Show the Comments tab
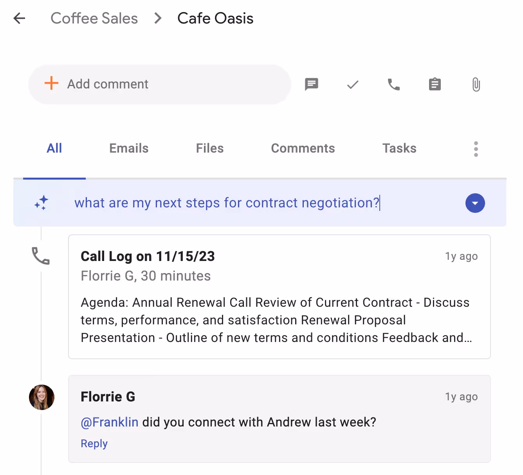This screenshot has height=475, width=523. [x=303, y=148]
